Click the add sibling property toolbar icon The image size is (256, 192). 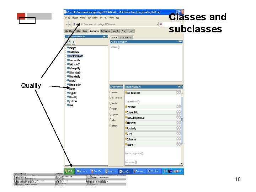(70, 42)
